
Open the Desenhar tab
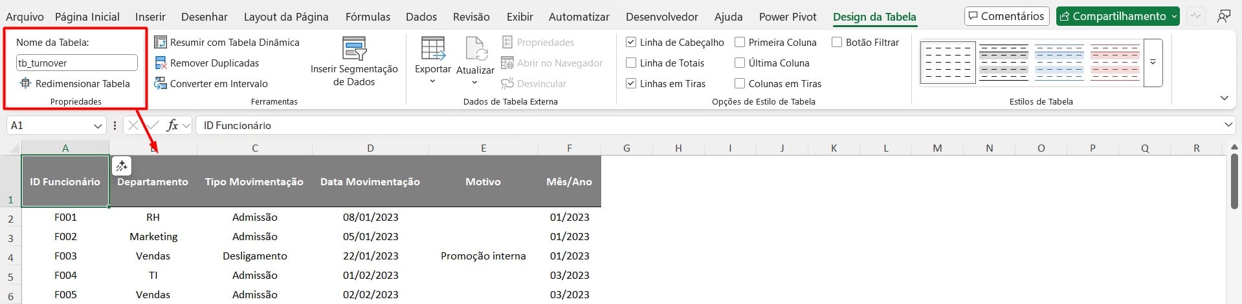(x=205, y=17)
